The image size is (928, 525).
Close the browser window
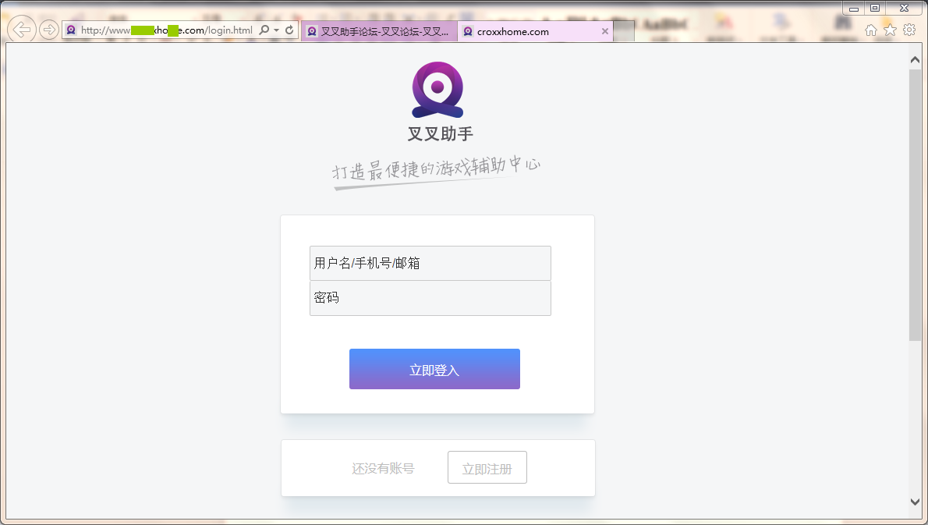coord(905,8)
